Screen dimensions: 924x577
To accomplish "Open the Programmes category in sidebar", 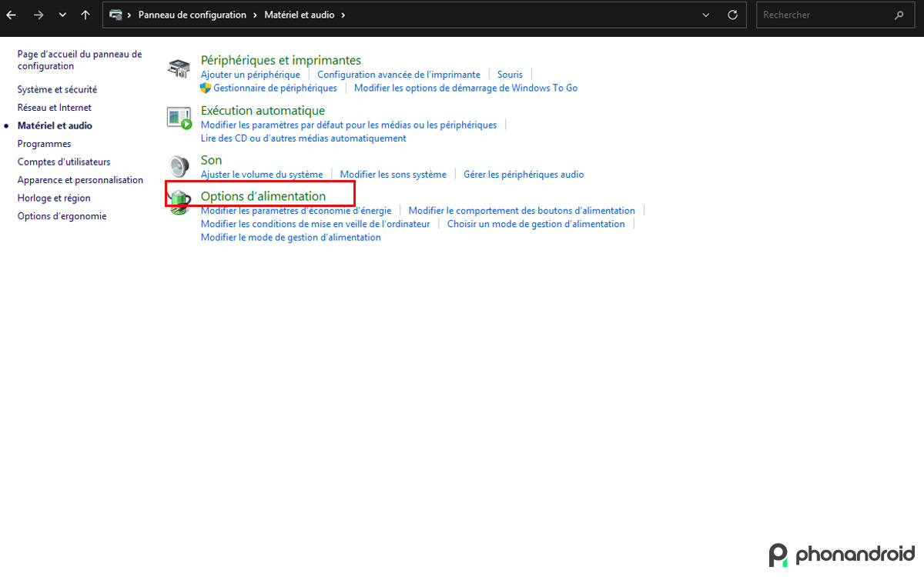I will pyautogui.click(x=43, y=143).
